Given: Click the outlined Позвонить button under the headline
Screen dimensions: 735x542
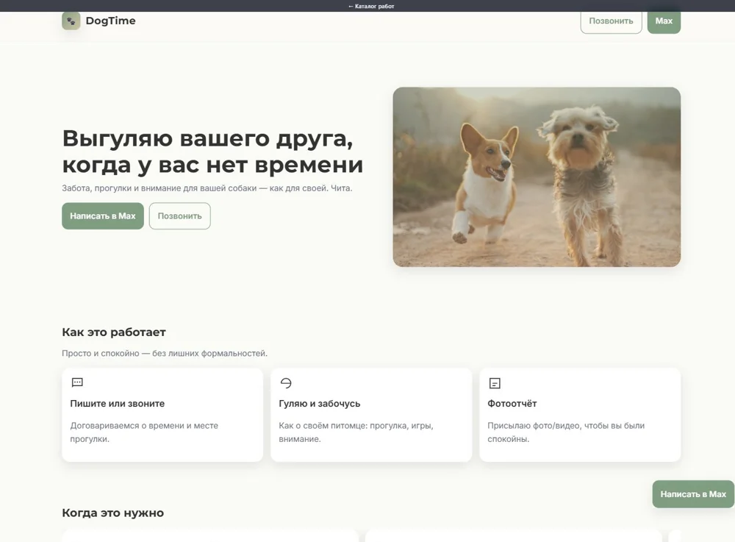Looking at the screenshot, I should pos(179,216).
